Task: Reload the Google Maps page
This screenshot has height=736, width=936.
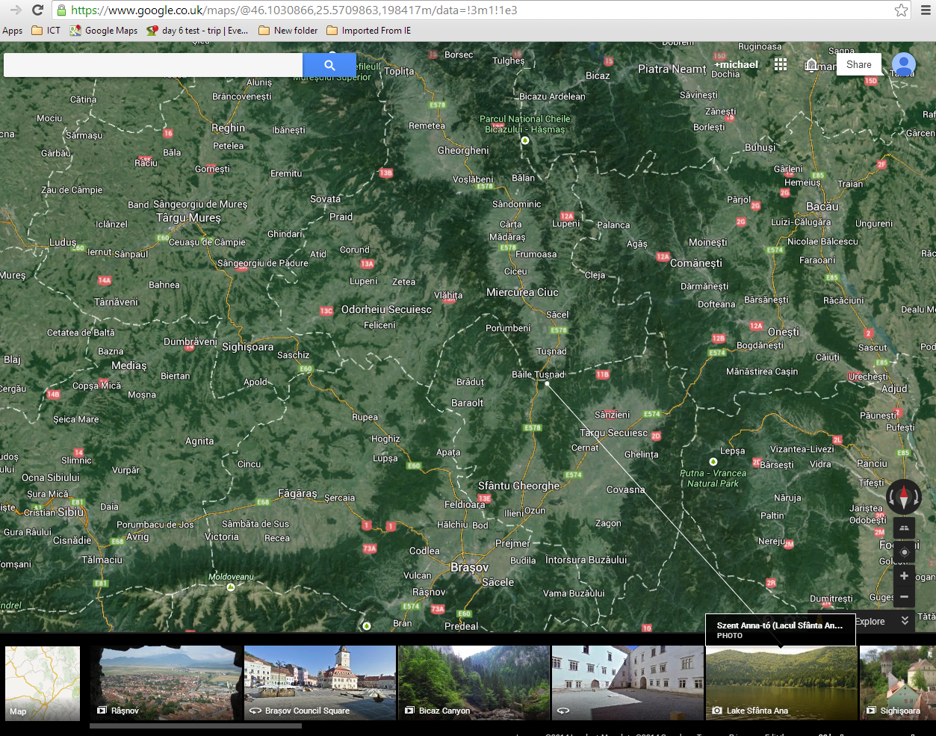Action: click(37, 10)
